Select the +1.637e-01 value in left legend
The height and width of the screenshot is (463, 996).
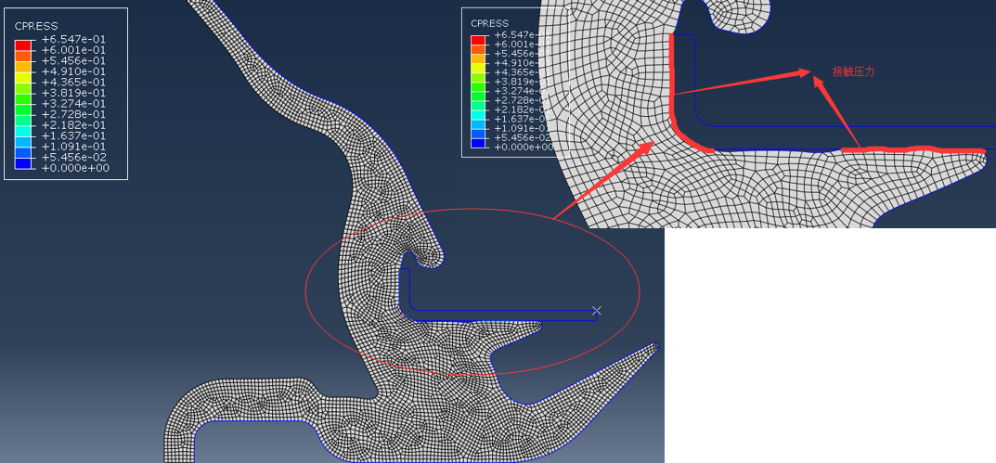[x=73, y=136]
